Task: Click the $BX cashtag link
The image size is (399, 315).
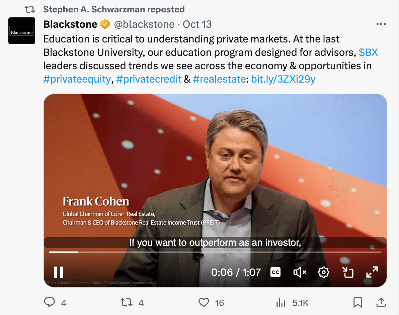Action: (x=368, y=52)
